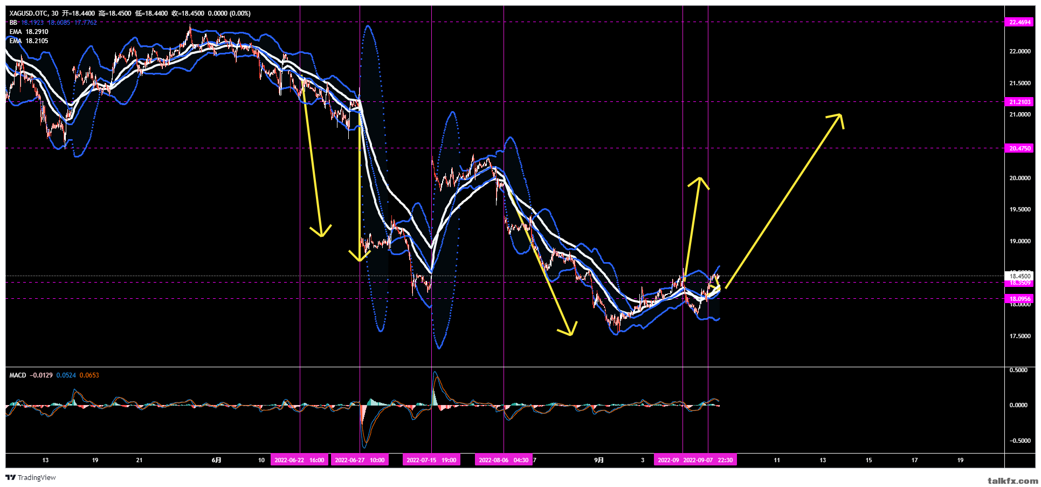Click the XAGUSD.OTC symbol title

(29, 13)
